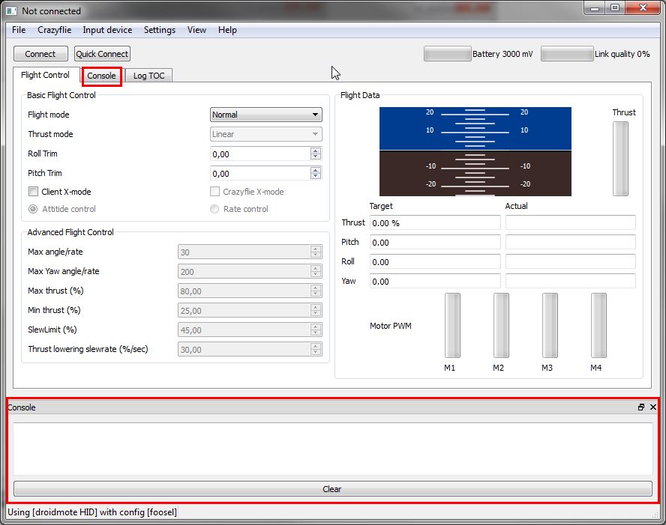Click the Target Thrust input field
This screenshot has height=525, width=666.
[435, 223]
